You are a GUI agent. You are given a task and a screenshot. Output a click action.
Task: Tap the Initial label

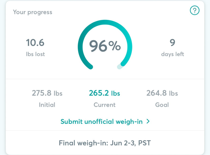[x=47, y=105]
